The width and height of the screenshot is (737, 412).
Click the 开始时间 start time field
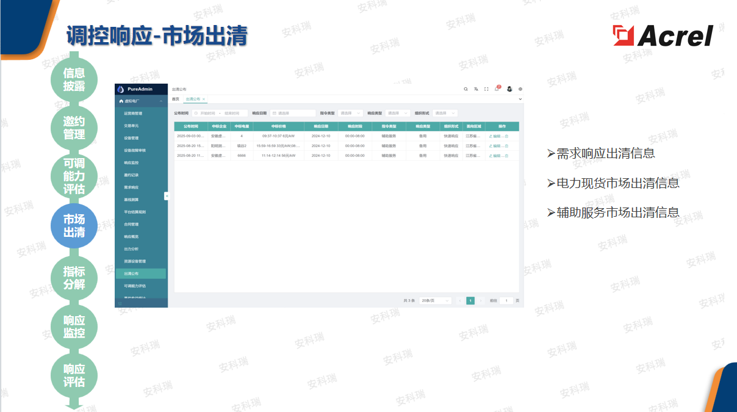[x=207, y=113]
